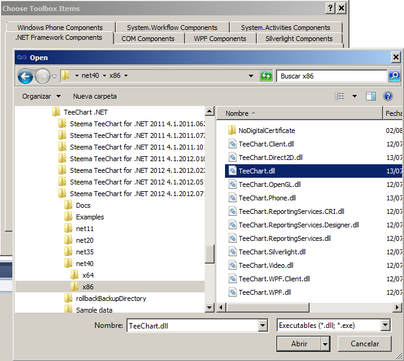Switch to System.Activities Components tab
Viewport: 404px width, 361px height.
point(286,28)
